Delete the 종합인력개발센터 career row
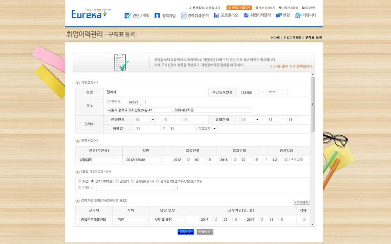The width and height of the screenshot is (391, 244). coord(304,219)
